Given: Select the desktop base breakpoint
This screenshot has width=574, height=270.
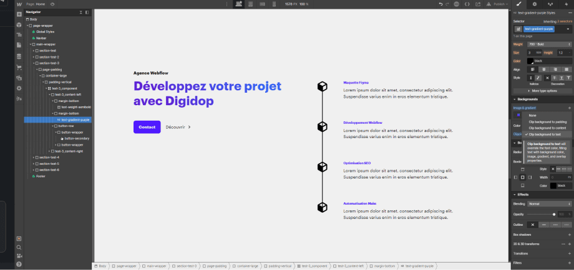Looking at the screenshot, I should click(239, 4).
